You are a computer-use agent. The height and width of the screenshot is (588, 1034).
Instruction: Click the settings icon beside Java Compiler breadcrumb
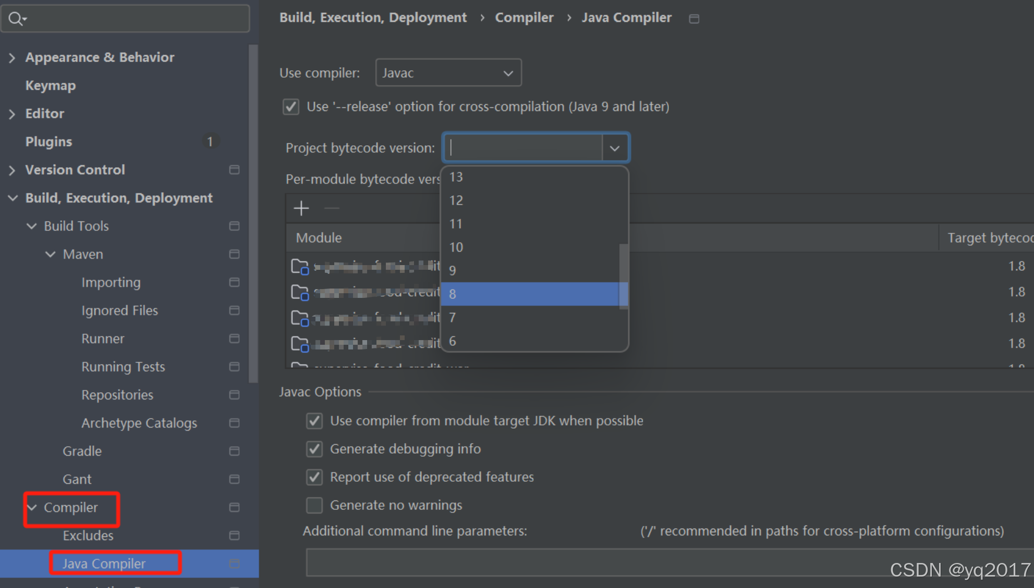tap(694, 18)
